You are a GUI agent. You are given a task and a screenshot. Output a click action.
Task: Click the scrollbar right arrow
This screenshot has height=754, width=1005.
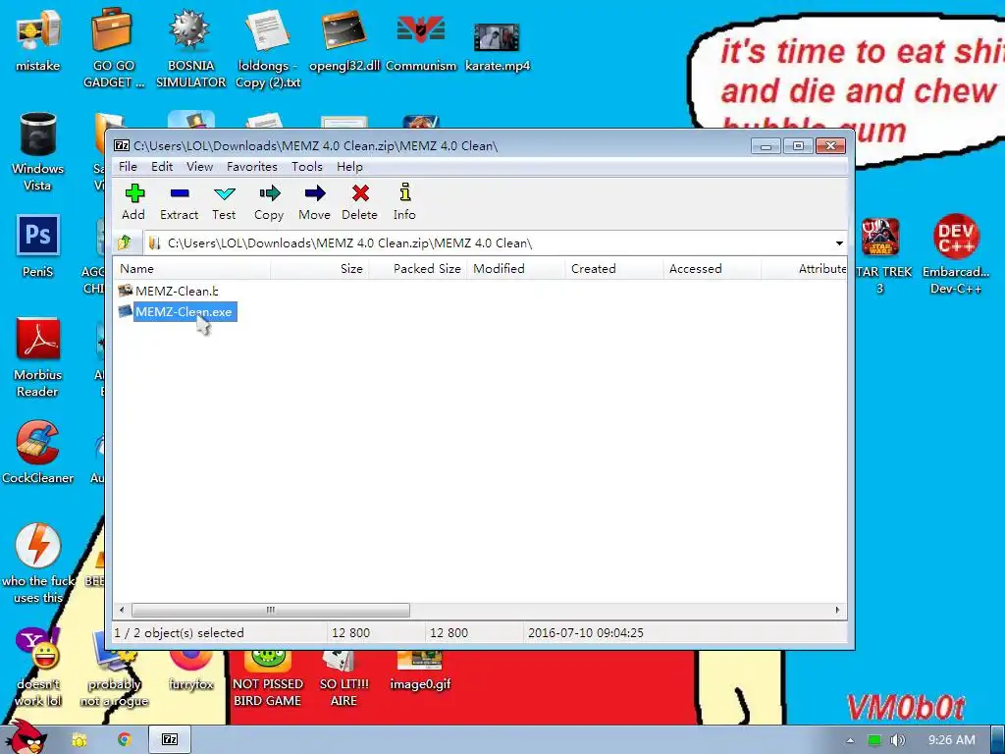coord(837,610)
